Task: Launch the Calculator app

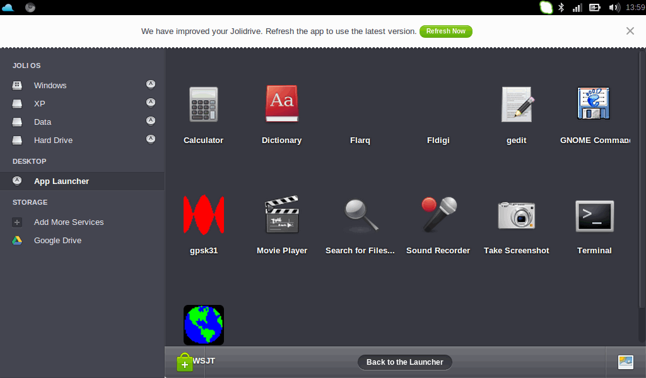Action: [x=203, y=105]
